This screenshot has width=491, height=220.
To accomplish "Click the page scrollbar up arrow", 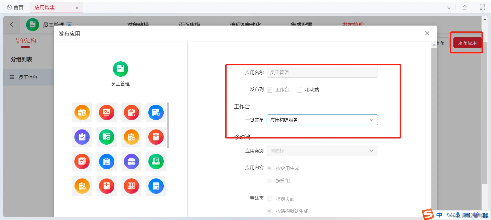I will click(485, 19).
